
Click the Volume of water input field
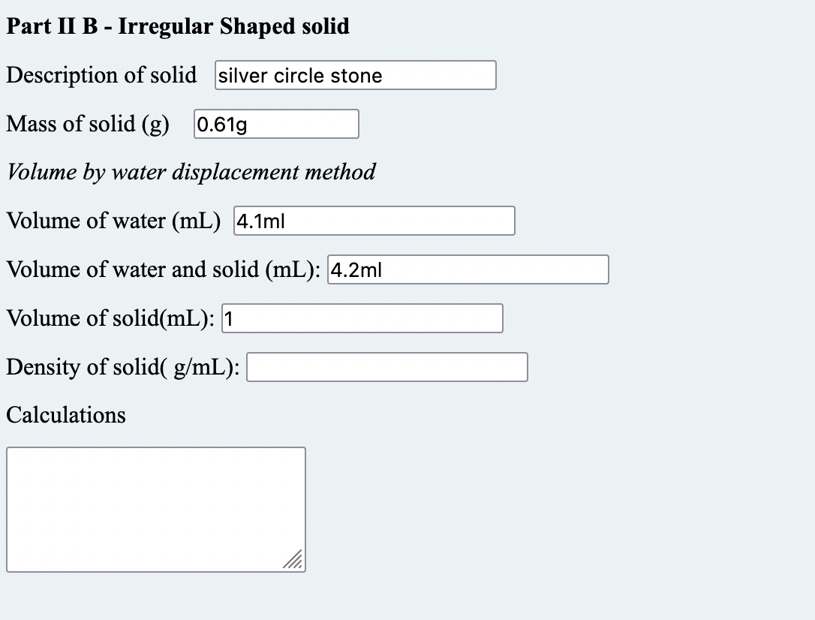(x=374, y=221)
